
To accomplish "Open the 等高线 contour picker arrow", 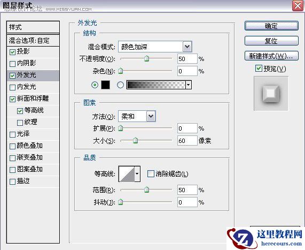I will tap(137, 174).
